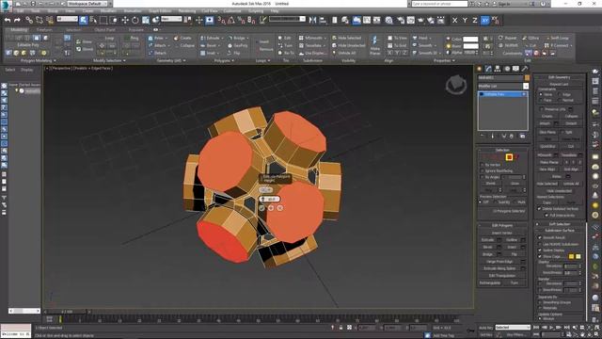Enable Ignore Backfacing checkbox

tap(483, 170)
